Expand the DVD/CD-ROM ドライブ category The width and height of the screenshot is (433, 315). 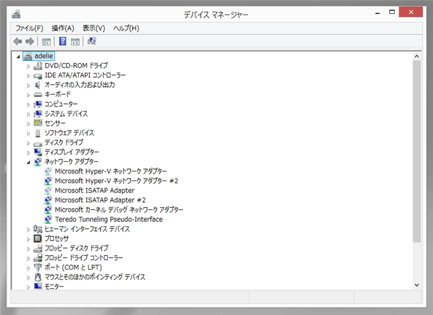(28, 66)
